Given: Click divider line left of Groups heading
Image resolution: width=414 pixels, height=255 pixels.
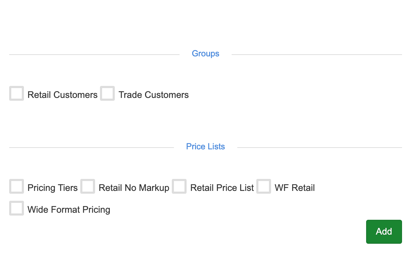Looking at the screenshot, I should 94,55.
